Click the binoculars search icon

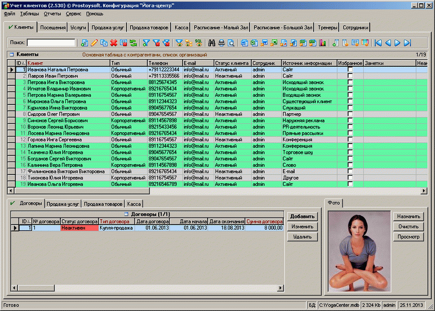(x=212, y=42)
